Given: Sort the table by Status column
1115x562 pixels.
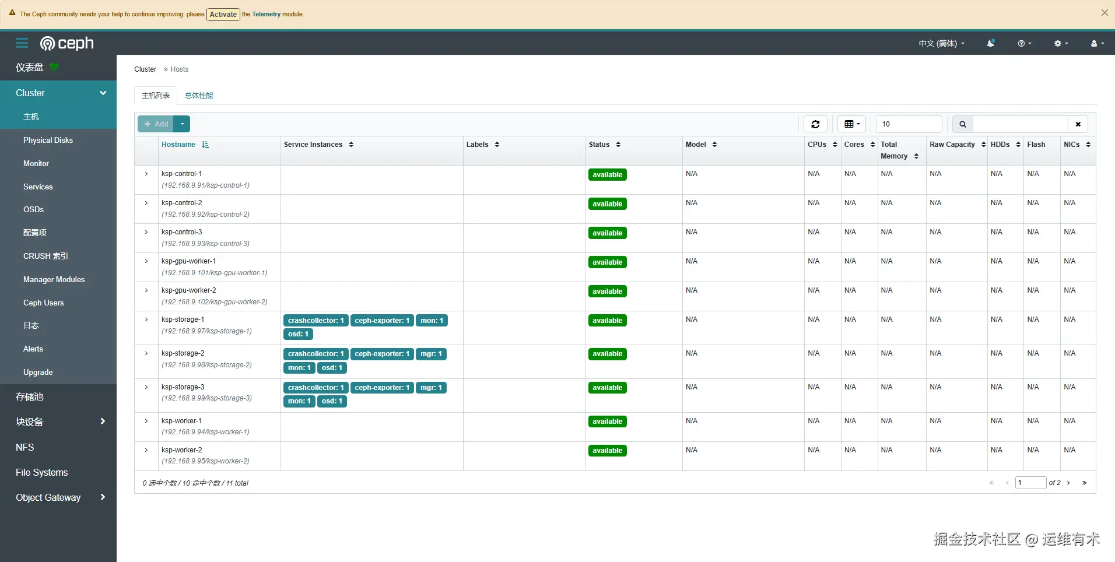Looking at the screenshot, I should (604, 145).
